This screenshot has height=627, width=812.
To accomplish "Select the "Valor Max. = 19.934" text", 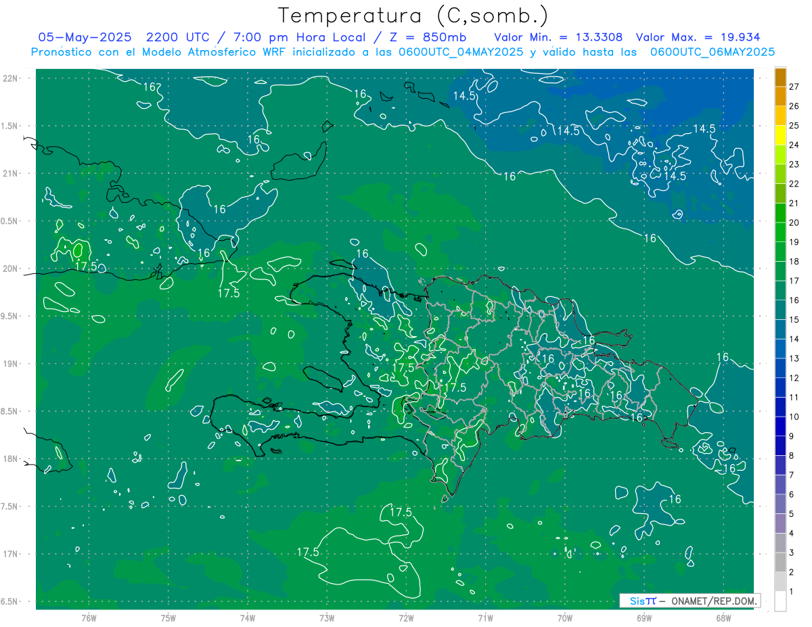I will [698, 37].
